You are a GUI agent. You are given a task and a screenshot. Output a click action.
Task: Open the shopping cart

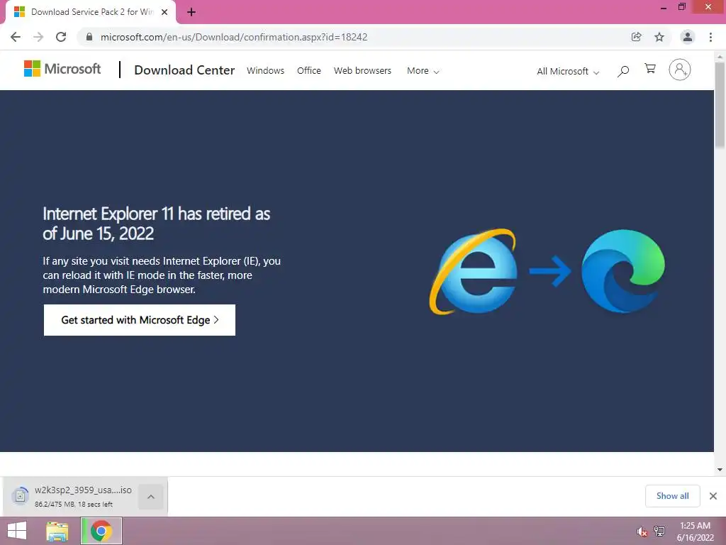[650, 69]
